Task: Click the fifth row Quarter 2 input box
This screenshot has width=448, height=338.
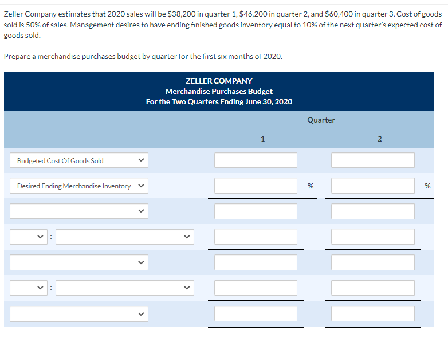Action: [373, 262]
